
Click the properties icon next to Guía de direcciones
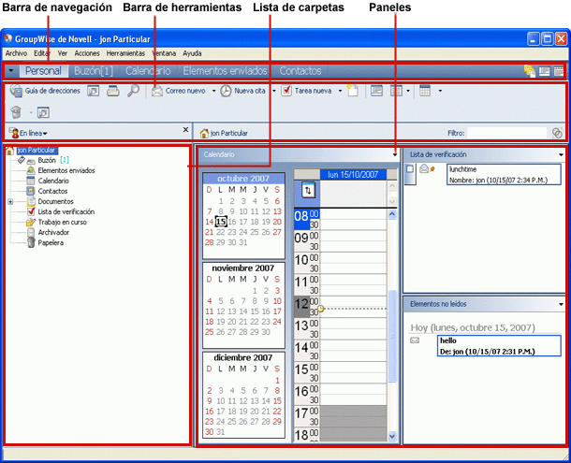click(94, 91)
